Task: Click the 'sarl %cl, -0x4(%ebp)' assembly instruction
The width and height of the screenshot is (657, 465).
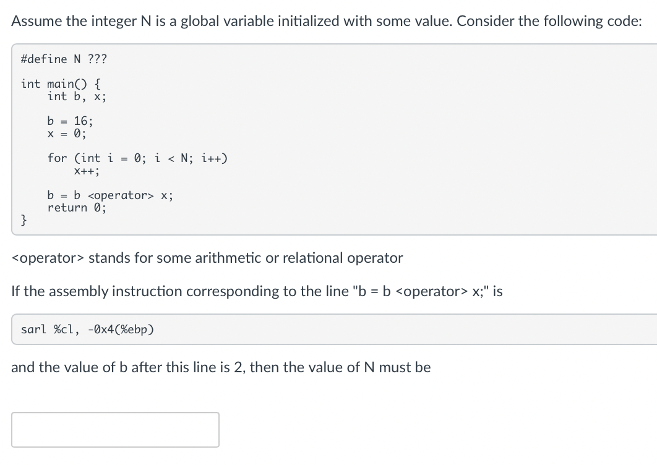Action: (88, 329)
